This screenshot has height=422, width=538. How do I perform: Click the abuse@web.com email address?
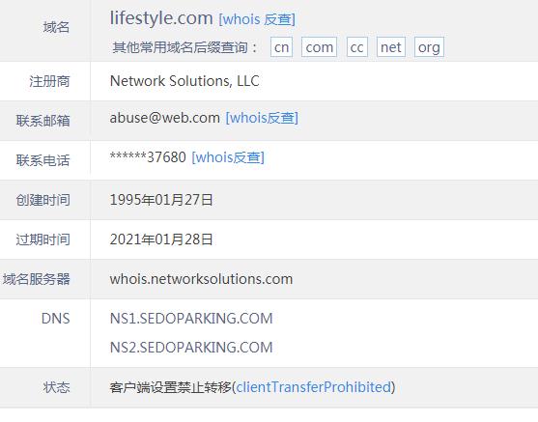click(165, 118)
